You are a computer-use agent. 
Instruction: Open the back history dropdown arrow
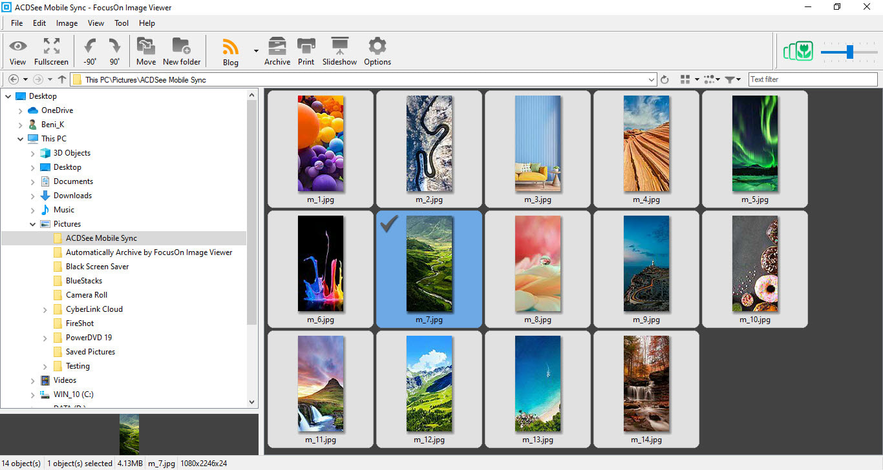click(x=25, y=79)
